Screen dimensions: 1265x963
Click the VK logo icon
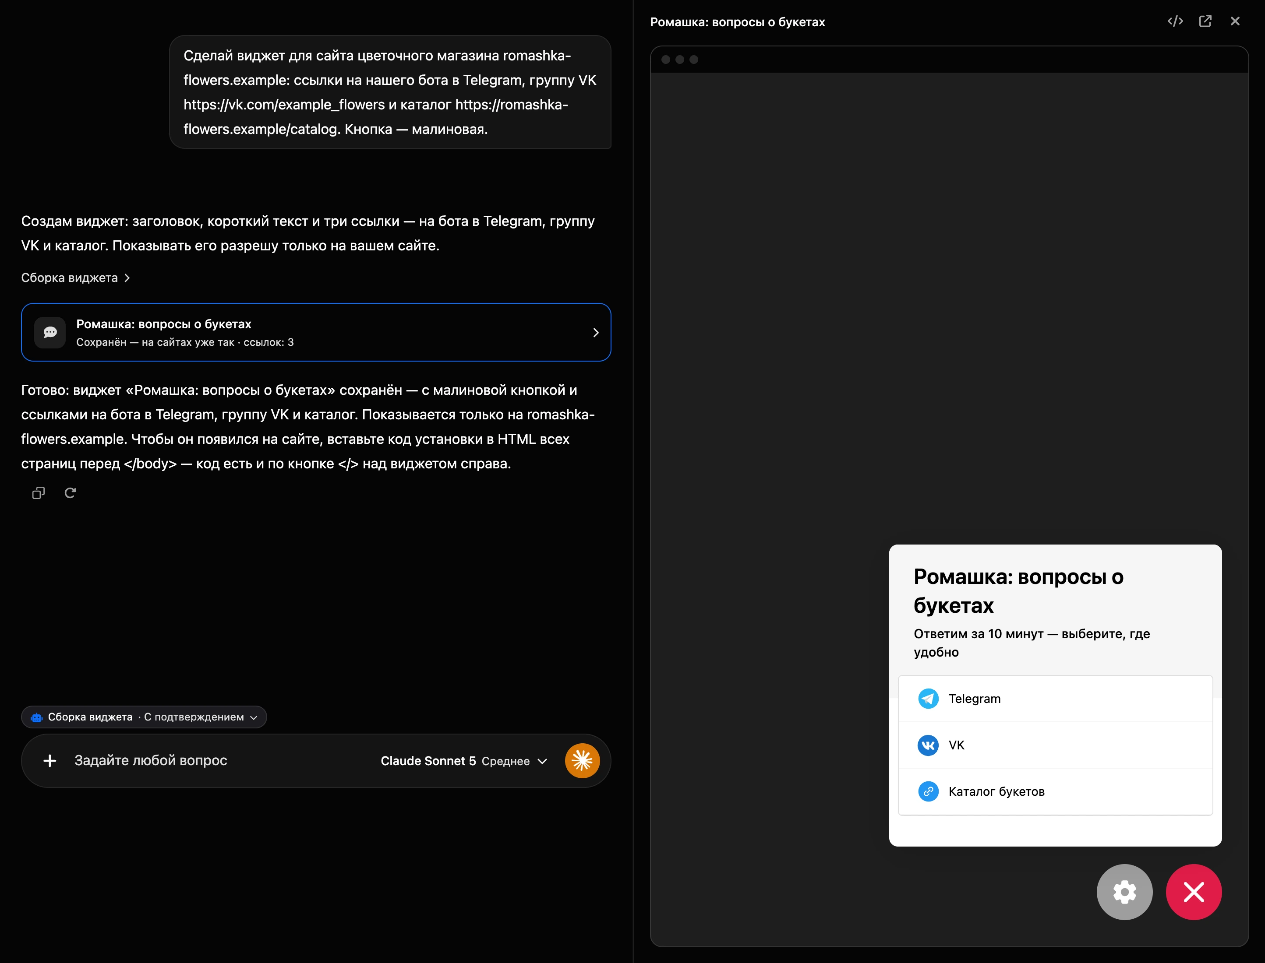[929, 745]
